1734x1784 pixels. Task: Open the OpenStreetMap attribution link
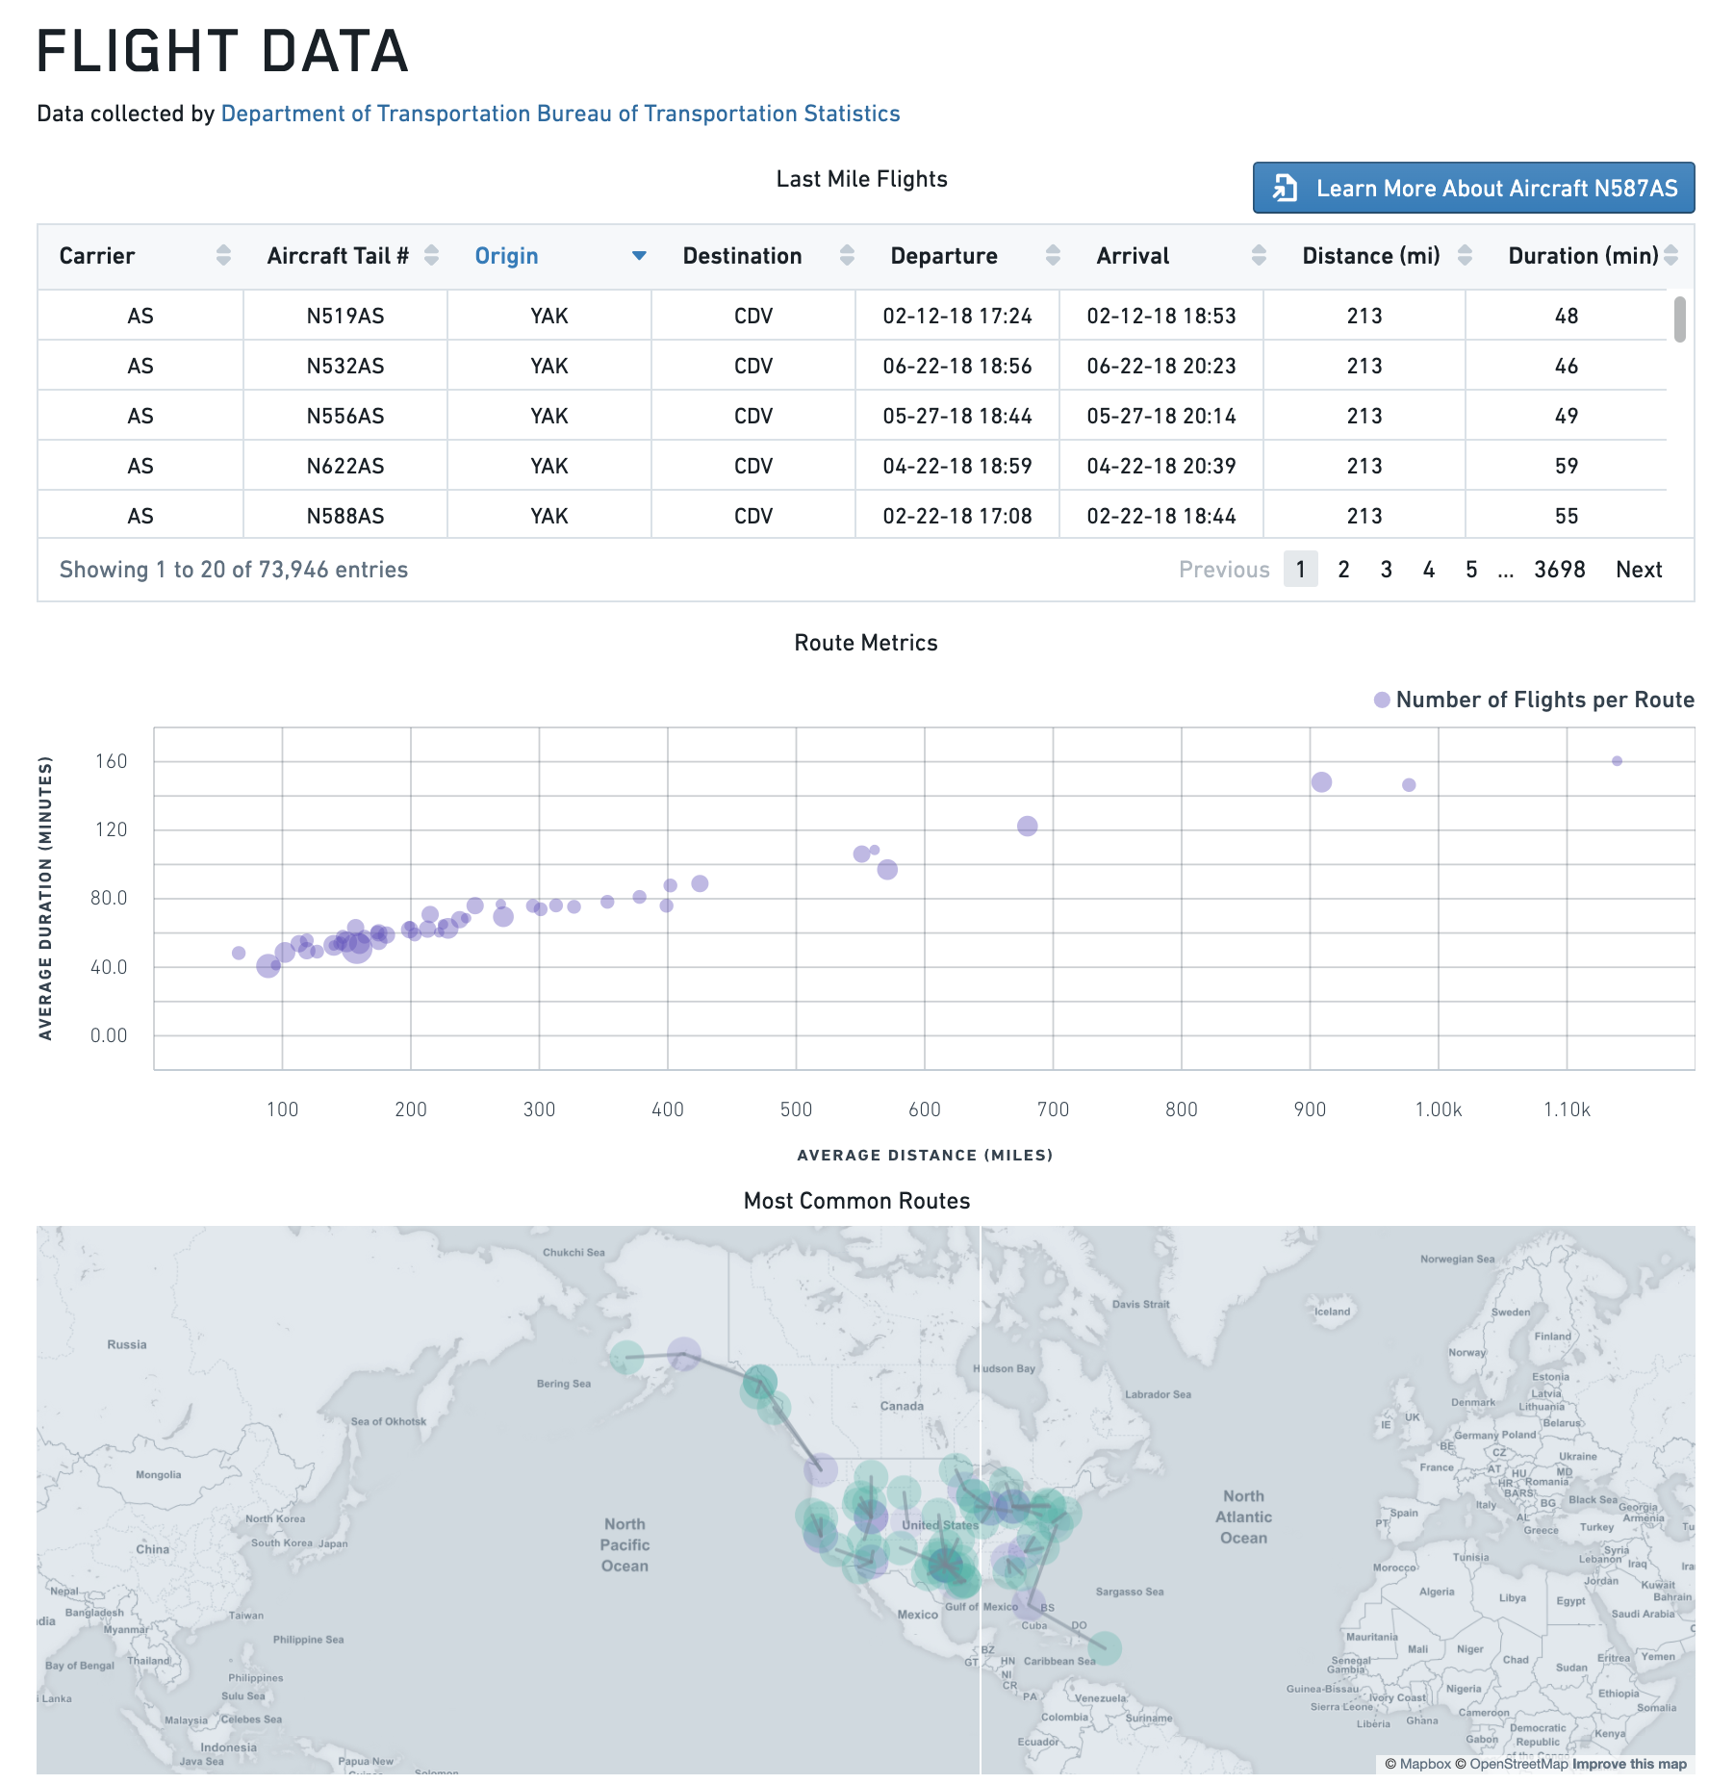tap(1511, 1764)
